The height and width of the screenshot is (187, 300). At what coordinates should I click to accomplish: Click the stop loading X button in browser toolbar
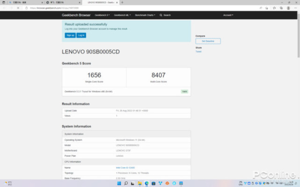(x=18, y=8)
